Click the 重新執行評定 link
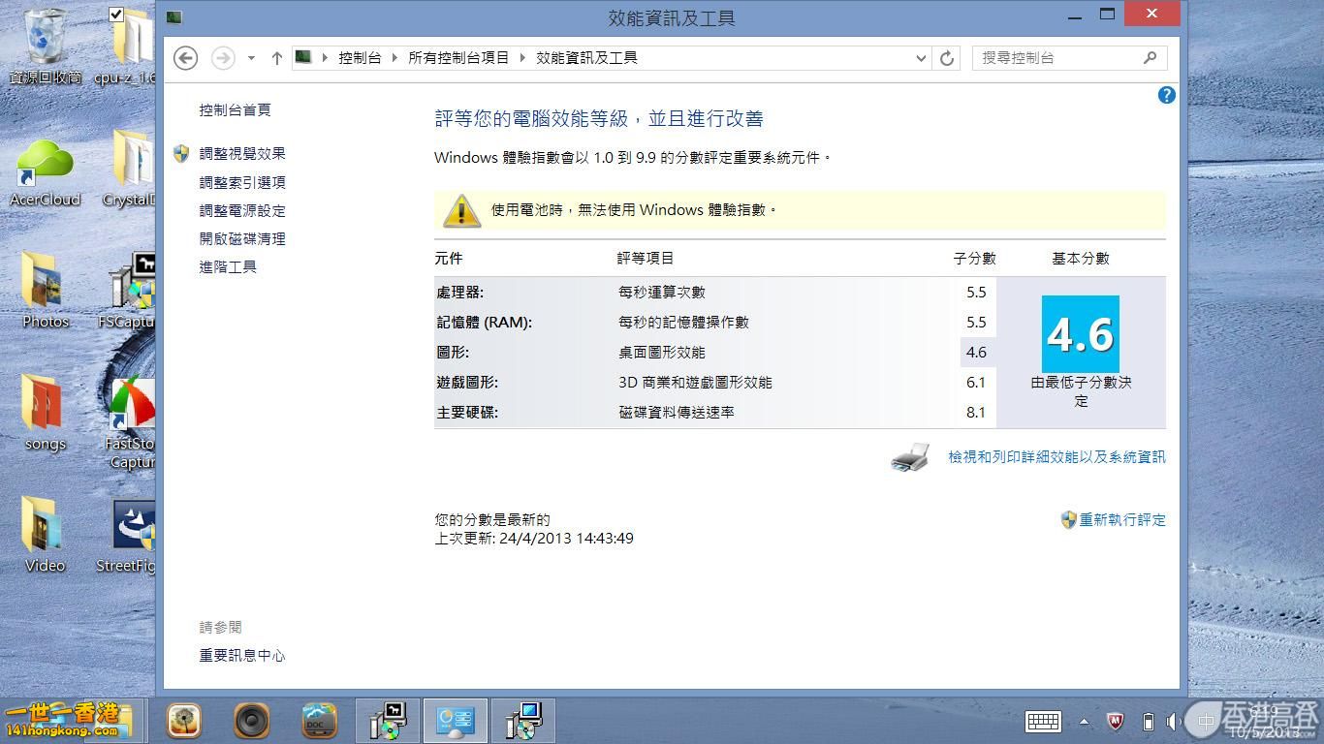This screenshot has width=1324, height=744. tap(1122, 520)
